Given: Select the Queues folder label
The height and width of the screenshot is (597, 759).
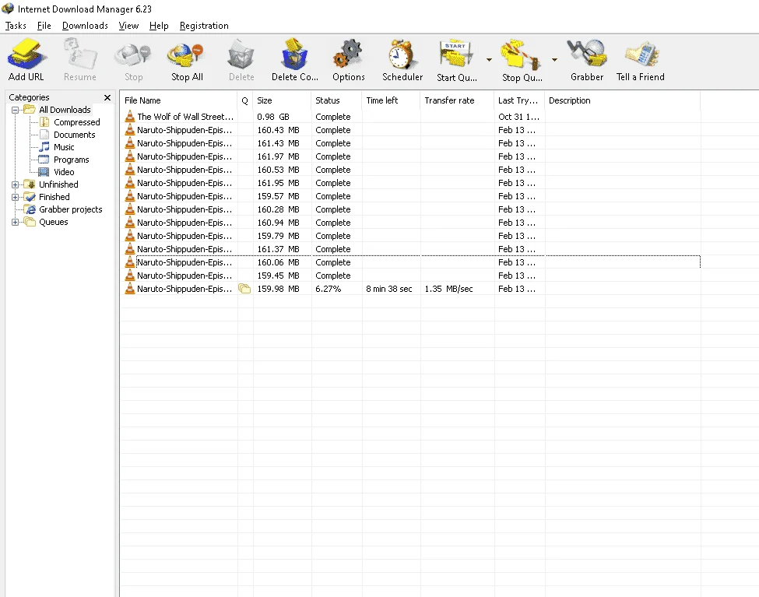Looking at the screenshot, I should pos(53,223).
